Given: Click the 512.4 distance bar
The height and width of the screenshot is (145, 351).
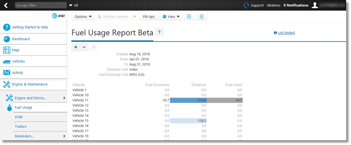Looking at the screenshot, I should tap(188, 100).
